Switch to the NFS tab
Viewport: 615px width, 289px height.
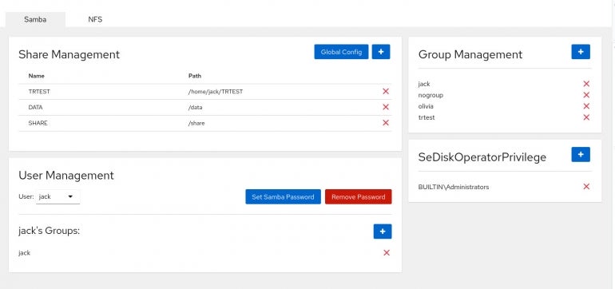click(95, 19)
